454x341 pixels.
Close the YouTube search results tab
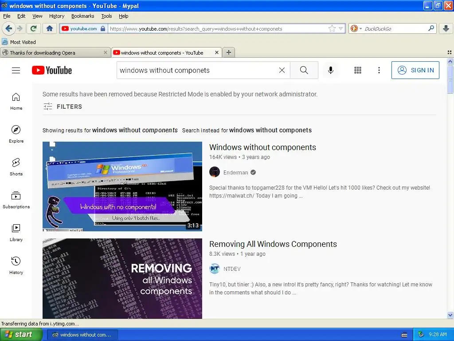(x=216, y=52)
